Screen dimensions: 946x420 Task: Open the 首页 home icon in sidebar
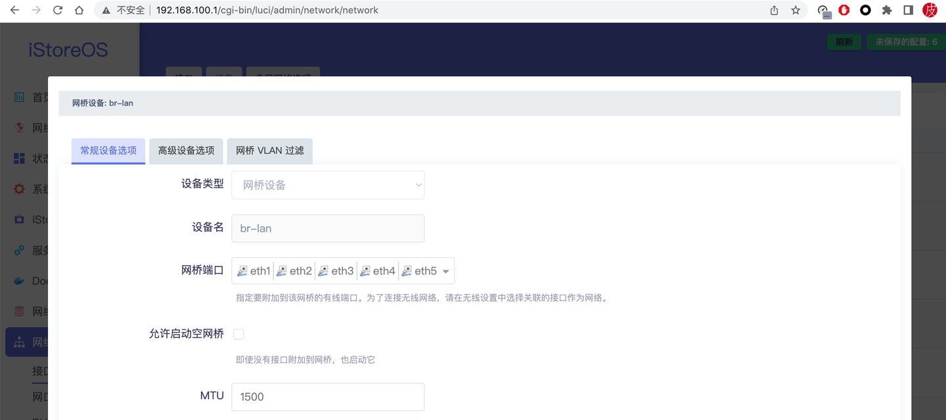(20, 96)
